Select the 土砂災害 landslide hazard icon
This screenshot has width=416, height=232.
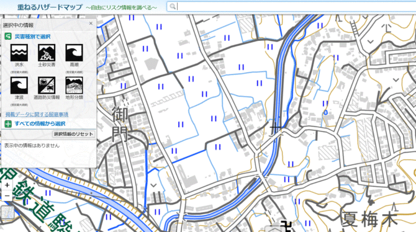[47, 53]
